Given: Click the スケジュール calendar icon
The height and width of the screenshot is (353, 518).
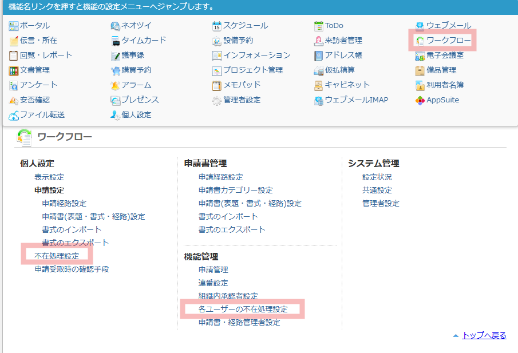Looking at the screenshot, I should [217, 26].
